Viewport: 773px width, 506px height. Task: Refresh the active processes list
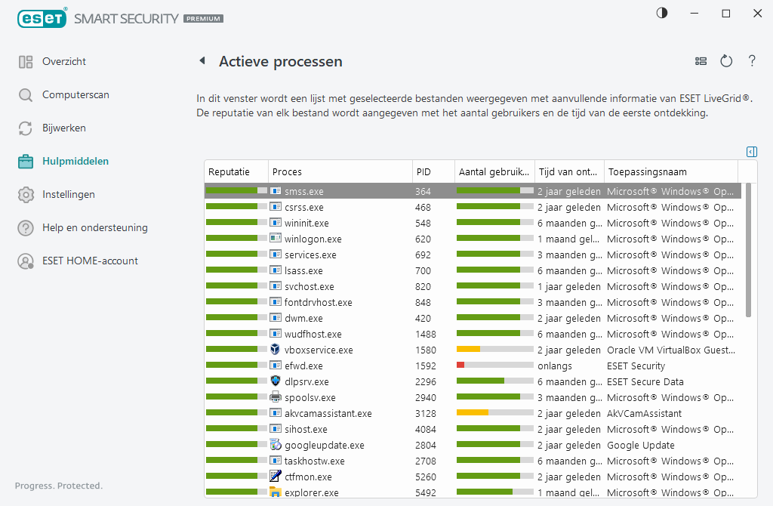pyautogui.click(x=726, y=61)
